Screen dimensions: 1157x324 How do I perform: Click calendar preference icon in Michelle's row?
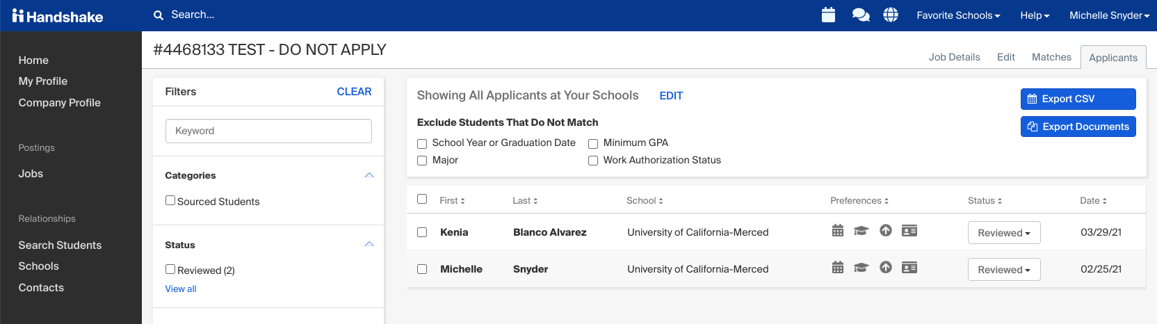(x=838, y=268)
